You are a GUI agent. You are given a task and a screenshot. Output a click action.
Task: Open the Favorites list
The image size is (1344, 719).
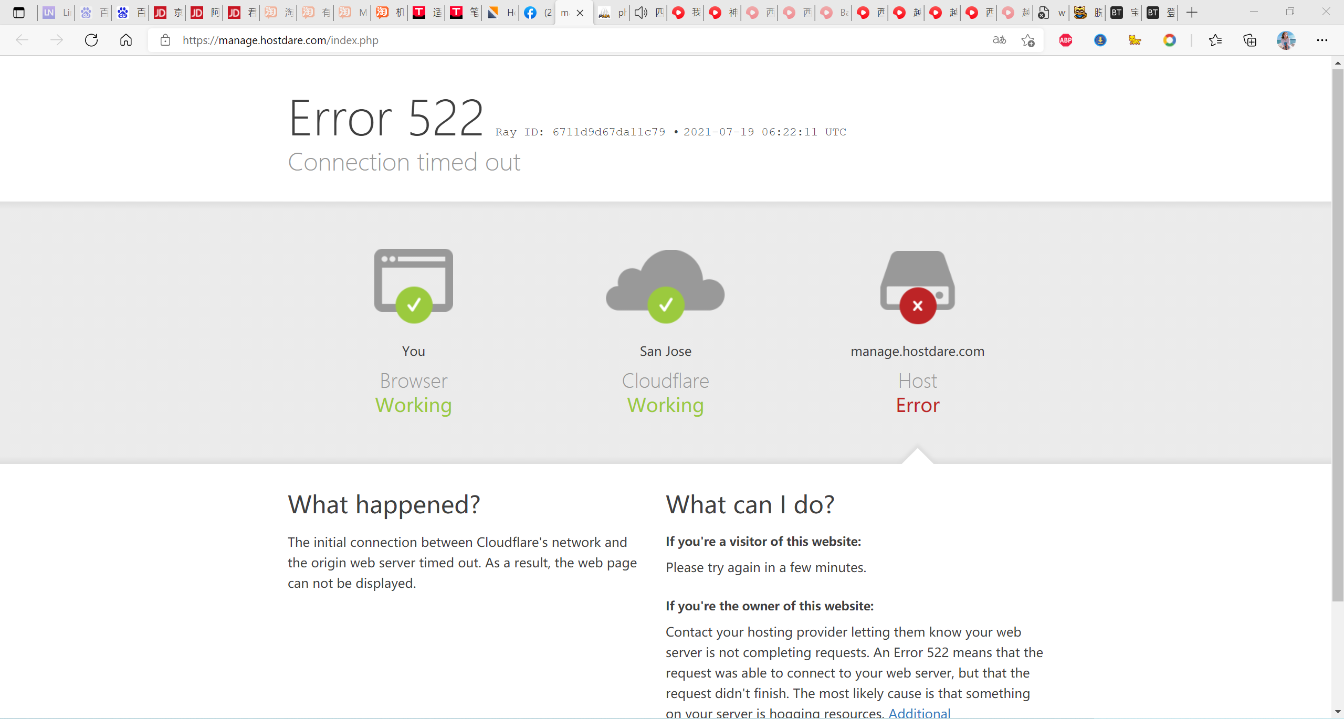pos(1215,40)
